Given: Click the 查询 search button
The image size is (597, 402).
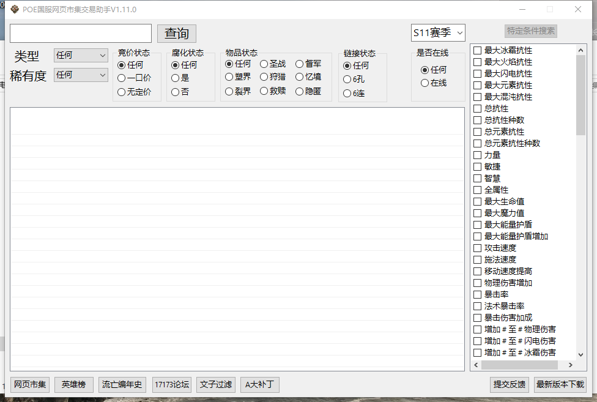Looking at the screenshot, I should click(x=177, y=34).
